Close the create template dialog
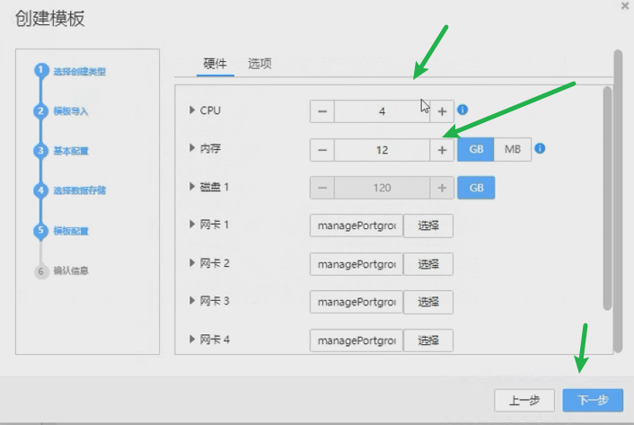Image resolution: width=634 pixels, height=425 pixels. click(x=625, y=6)
